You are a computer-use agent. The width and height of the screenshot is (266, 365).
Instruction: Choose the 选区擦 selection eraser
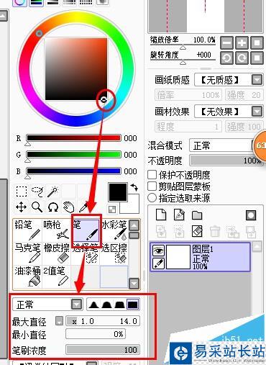point(114,253)
